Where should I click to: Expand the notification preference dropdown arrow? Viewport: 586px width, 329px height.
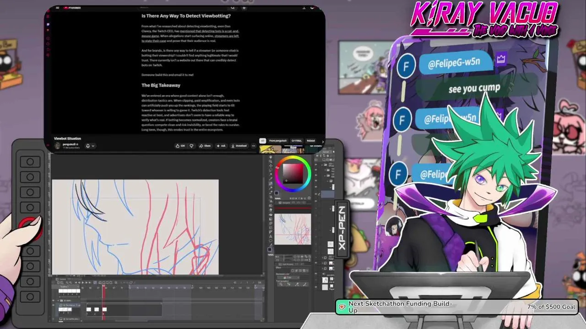(93, 146)
